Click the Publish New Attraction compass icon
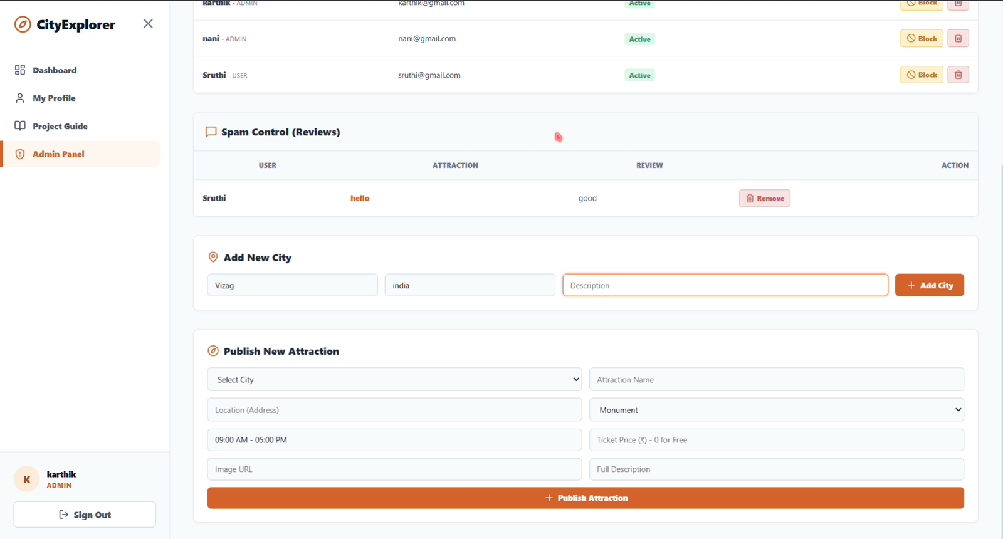The height and width of the screenshot is (539, 1003). [x=213, y=351]
